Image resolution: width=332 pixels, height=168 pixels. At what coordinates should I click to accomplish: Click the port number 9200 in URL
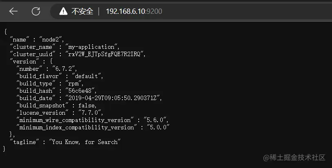pos(155,11)
